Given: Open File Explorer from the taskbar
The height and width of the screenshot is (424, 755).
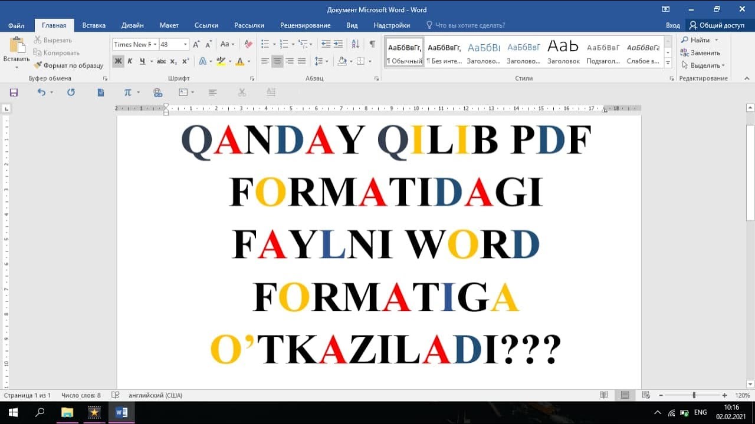Looking at the screenshot, I should 67,412.
